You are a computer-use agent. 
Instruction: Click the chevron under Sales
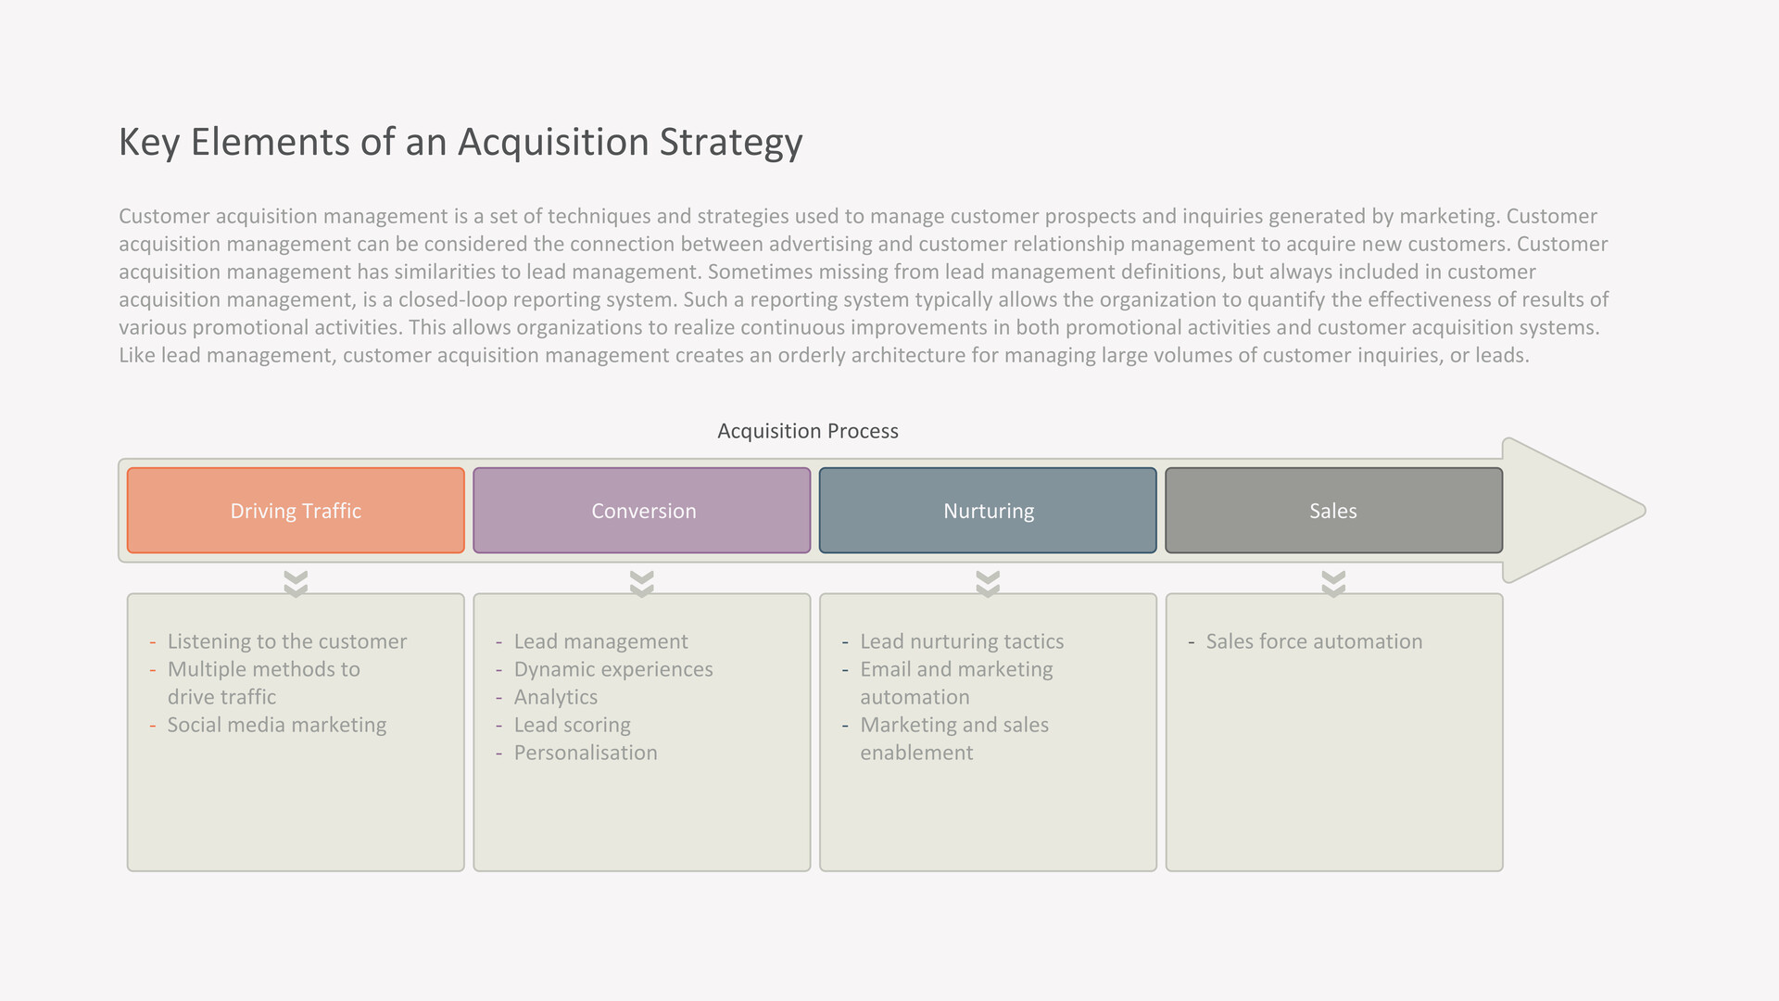[x=1333, y=584]
